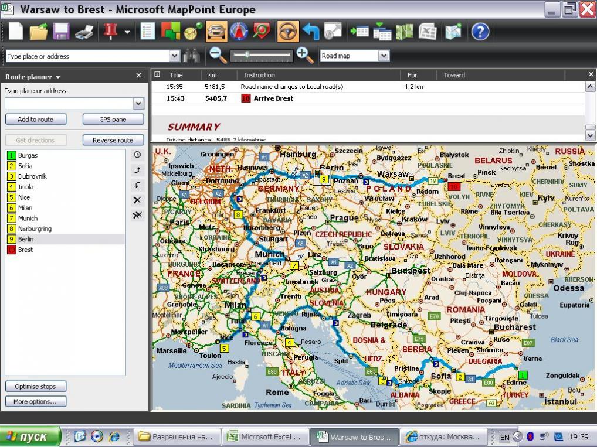This screenshot has height=447, width=597.
Task: Zoom in with the plus magnifier
Action: point(305,55)
